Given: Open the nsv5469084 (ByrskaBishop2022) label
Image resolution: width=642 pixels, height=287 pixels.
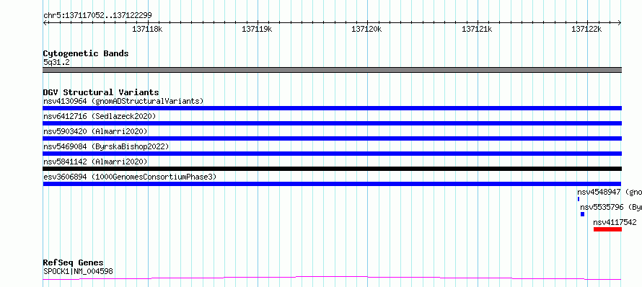Looking at the screenshot, I should (x=106, y=146).
